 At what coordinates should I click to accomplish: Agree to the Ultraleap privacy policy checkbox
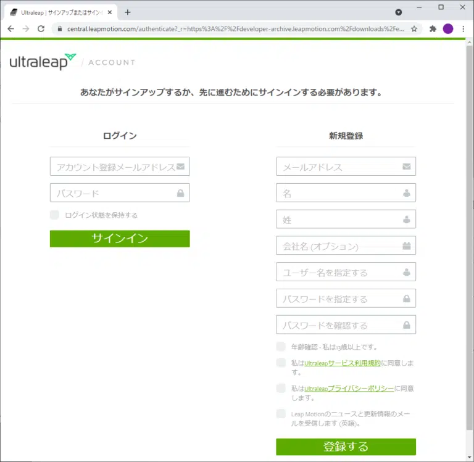click(281, 388)
